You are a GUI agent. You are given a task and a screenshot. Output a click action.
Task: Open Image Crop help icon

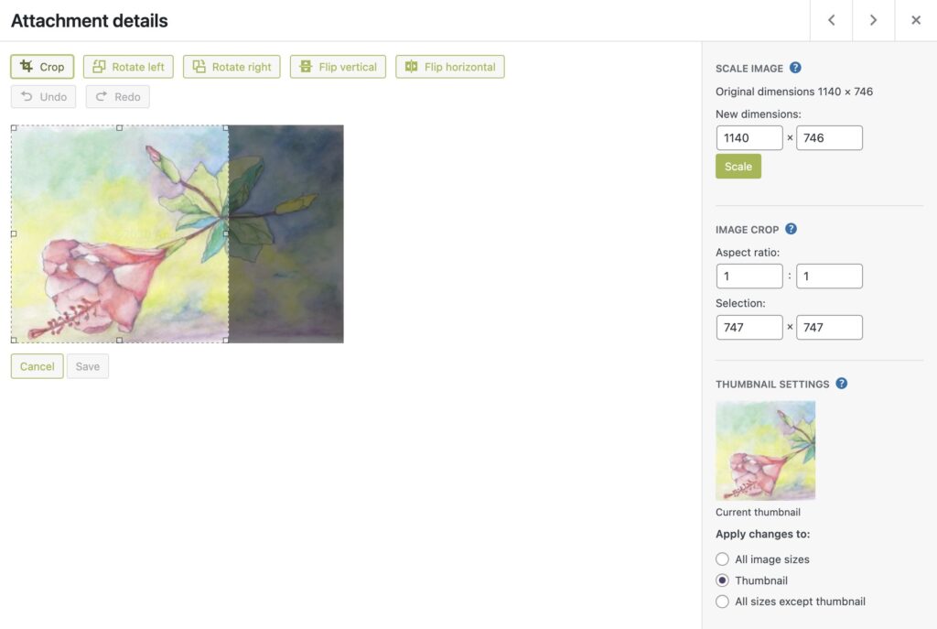pyautogui.click(x=792, y=229)
